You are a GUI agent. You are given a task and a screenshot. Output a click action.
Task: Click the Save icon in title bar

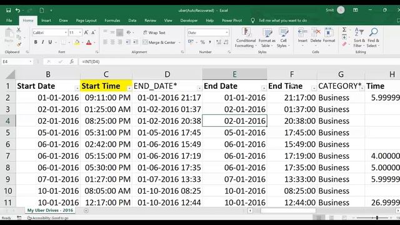tap(8, 11)
